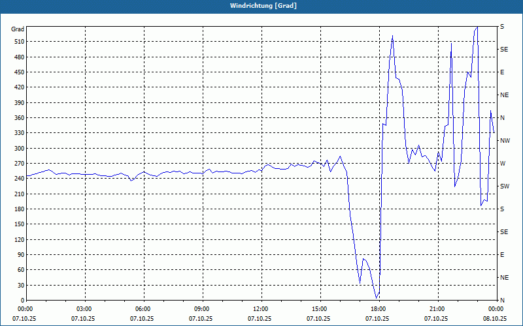The height and width of the screenshot is (326, 523).
Task: Select the 08.10.25 date label
Action: (x=495, y=319)
